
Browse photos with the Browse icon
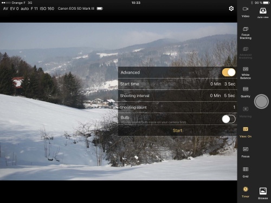pos(263,191)
